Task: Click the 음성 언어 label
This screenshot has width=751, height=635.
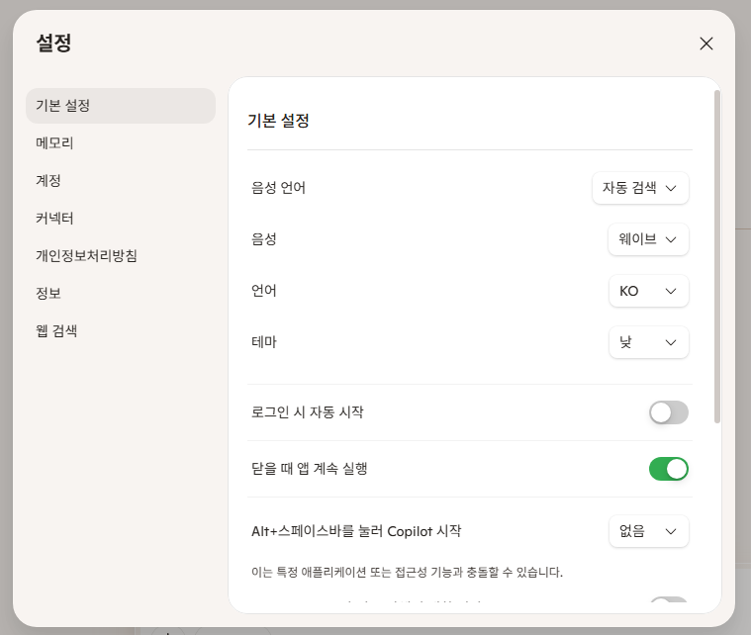Action: click(x=278, y=188)
